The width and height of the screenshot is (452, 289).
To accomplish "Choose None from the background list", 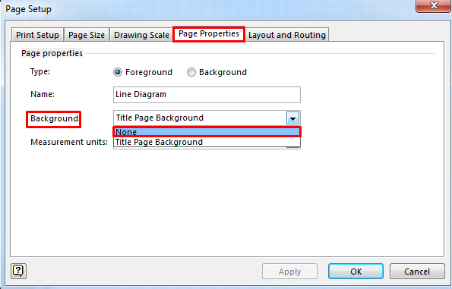I will 207,132.
